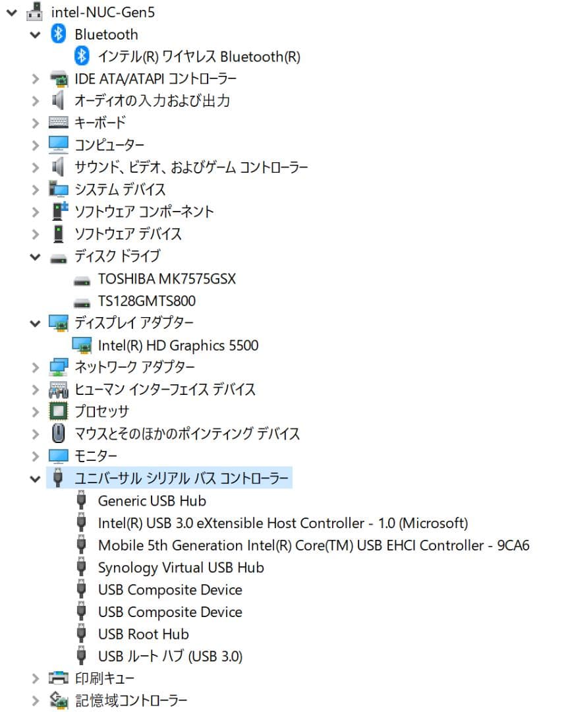
Task: Select the Synology Virtual USB Hub entry
Action: [180, 567]
